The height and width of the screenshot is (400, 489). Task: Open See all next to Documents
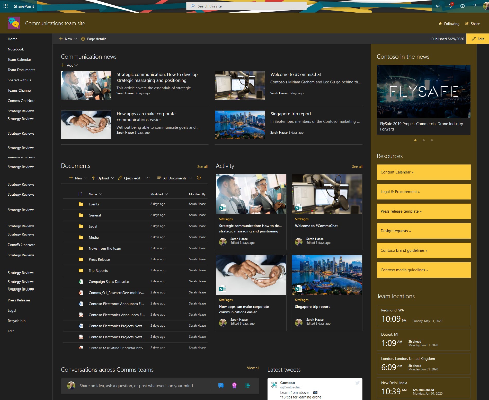(202, 167)
